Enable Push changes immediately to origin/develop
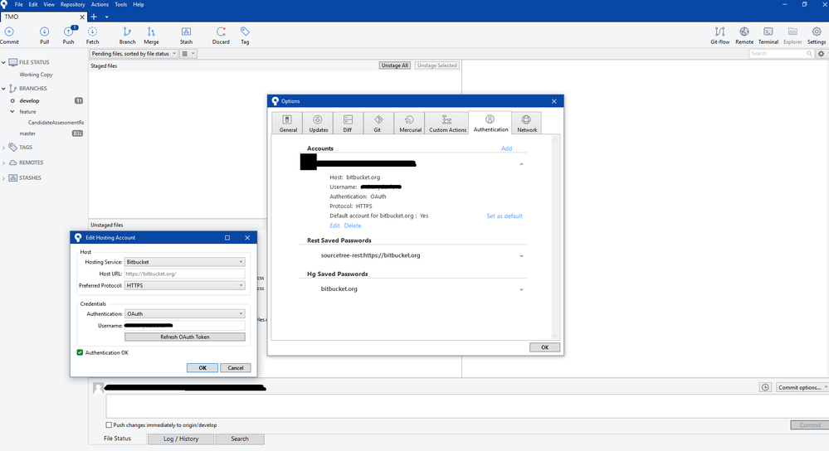 click(110, 425)
